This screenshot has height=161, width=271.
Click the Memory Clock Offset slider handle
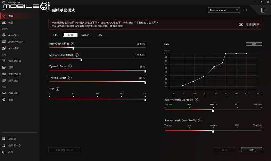(x=81, y=60)
